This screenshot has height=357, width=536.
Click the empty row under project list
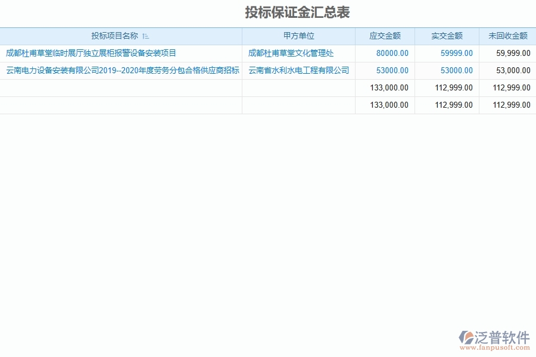tap(119, 87)
